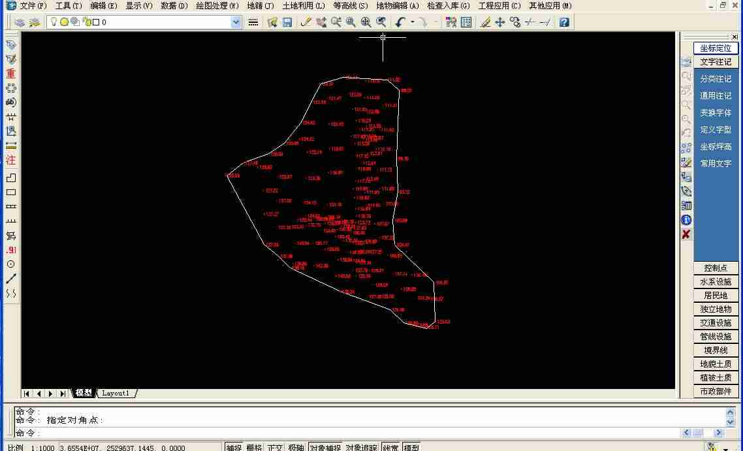
Task: Click the extend tool icon
Action: tap(545, 22)
